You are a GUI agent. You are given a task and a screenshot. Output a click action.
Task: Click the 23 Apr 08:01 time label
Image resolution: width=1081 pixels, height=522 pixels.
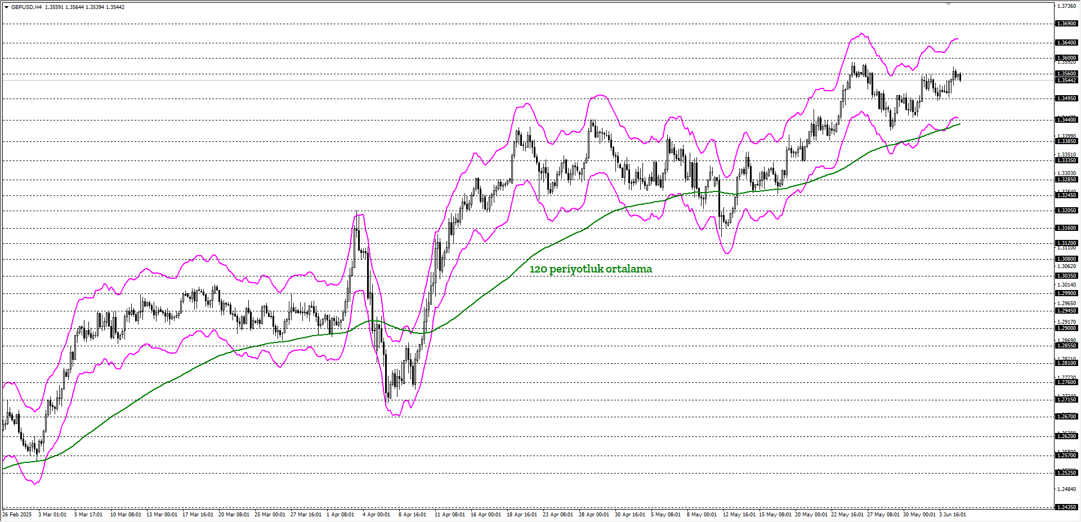tap(558, 515)
